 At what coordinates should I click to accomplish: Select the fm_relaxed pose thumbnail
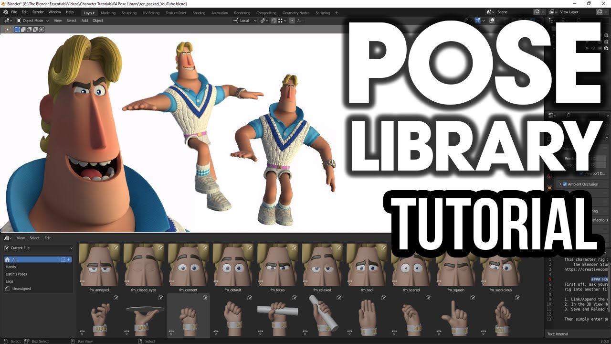point(322,265)
